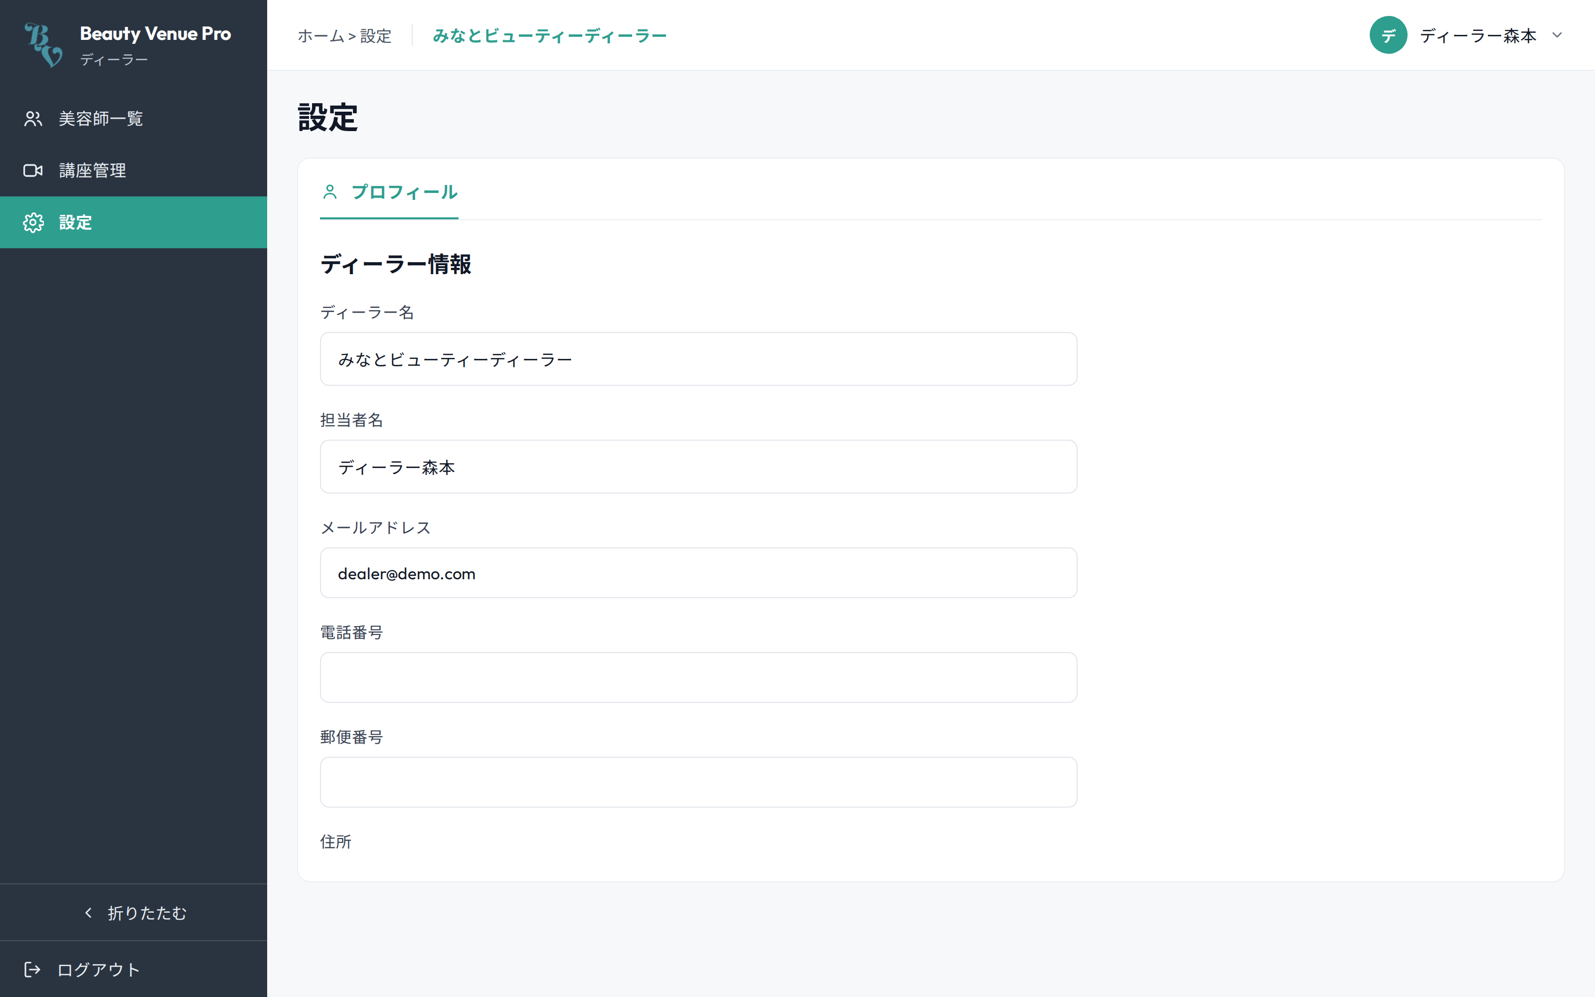Click the みなとビューティーディーラー header link

[x=550, y=35]
